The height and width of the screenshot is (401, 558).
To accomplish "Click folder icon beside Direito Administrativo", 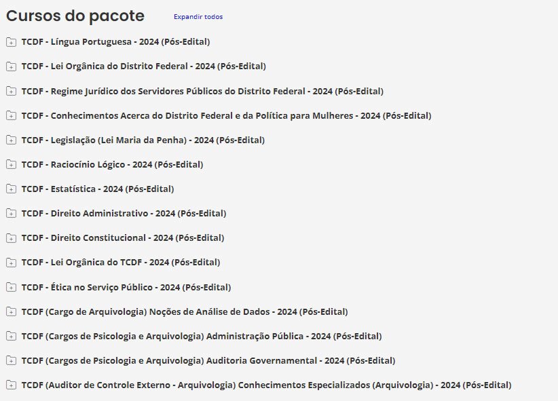I will click(11, 214).
